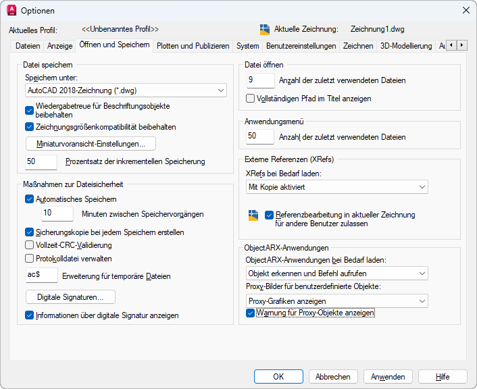477x389 pixels.
Task: Toggle Automatisches Speichern checkbox
Action: tap(30, 199)
